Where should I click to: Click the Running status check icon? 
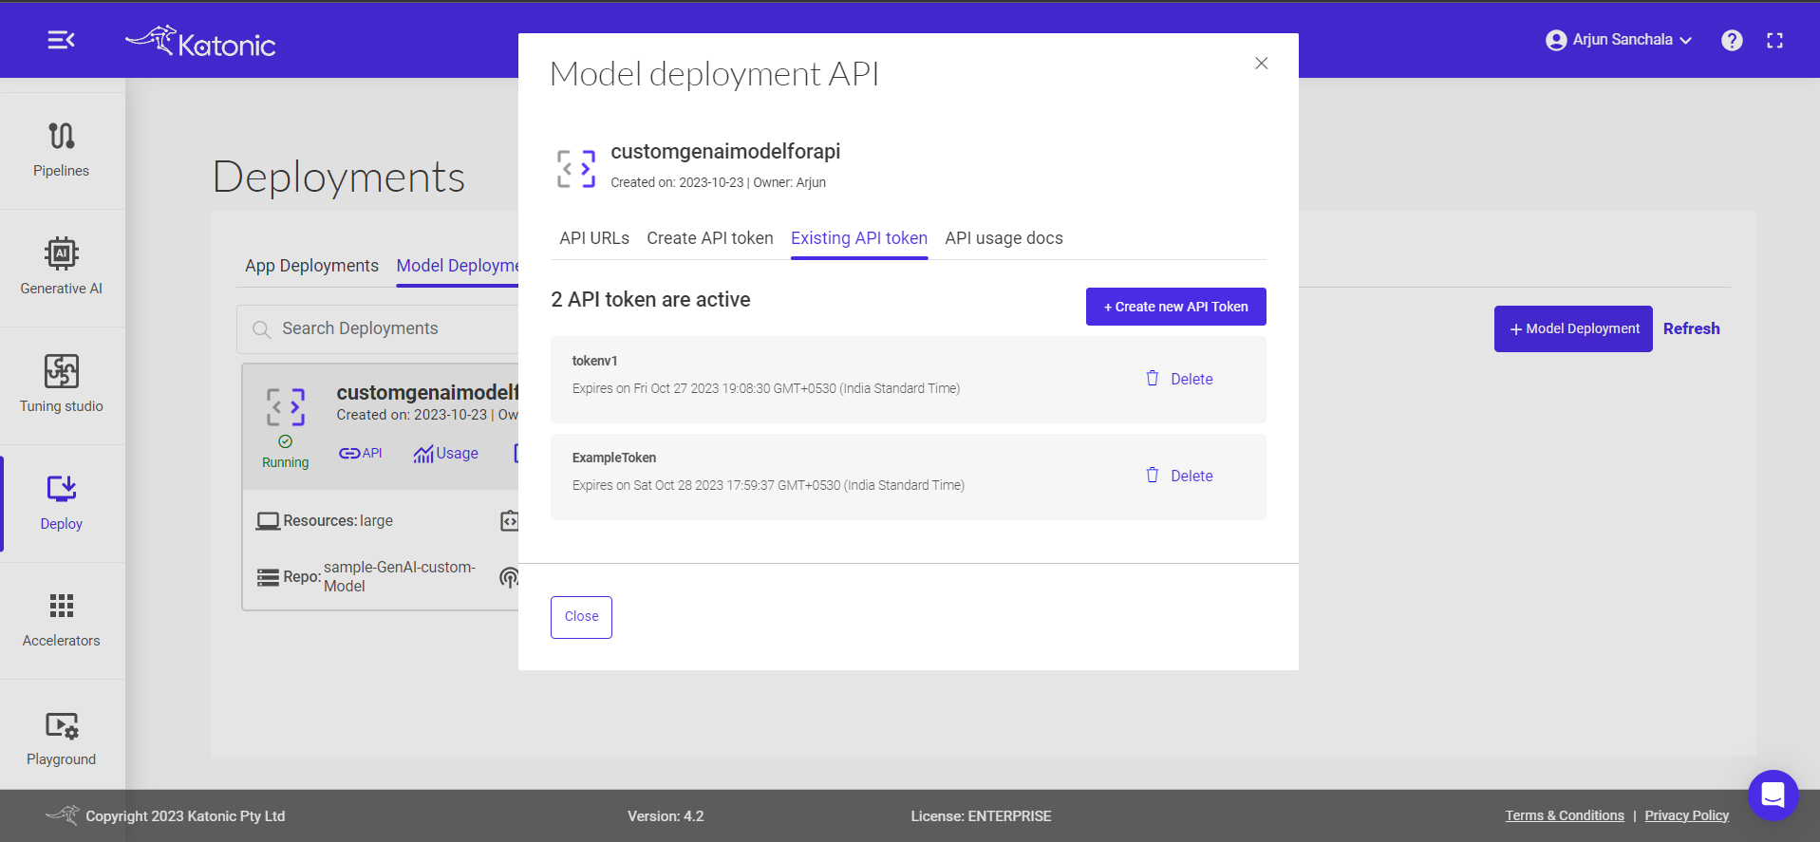point(286,441)
